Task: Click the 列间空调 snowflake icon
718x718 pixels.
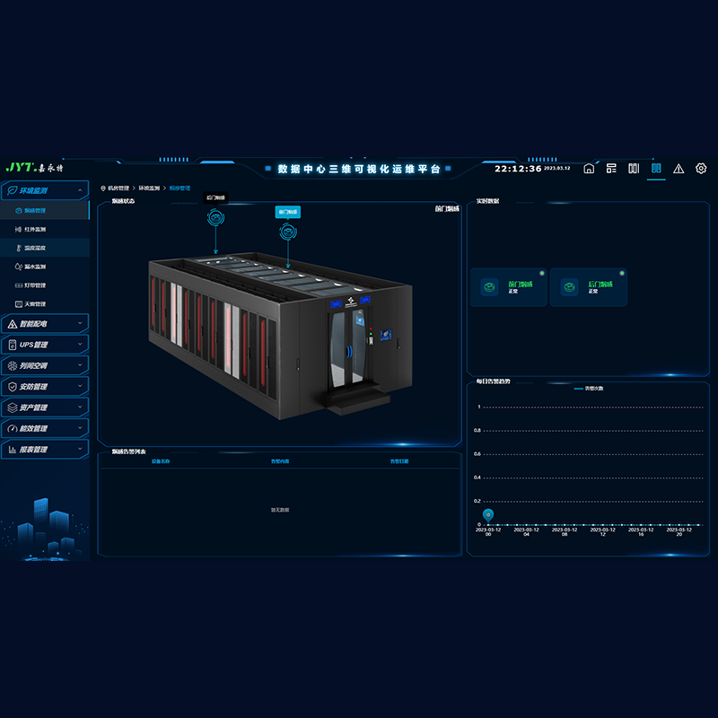Action: click(x=13, y=366)
